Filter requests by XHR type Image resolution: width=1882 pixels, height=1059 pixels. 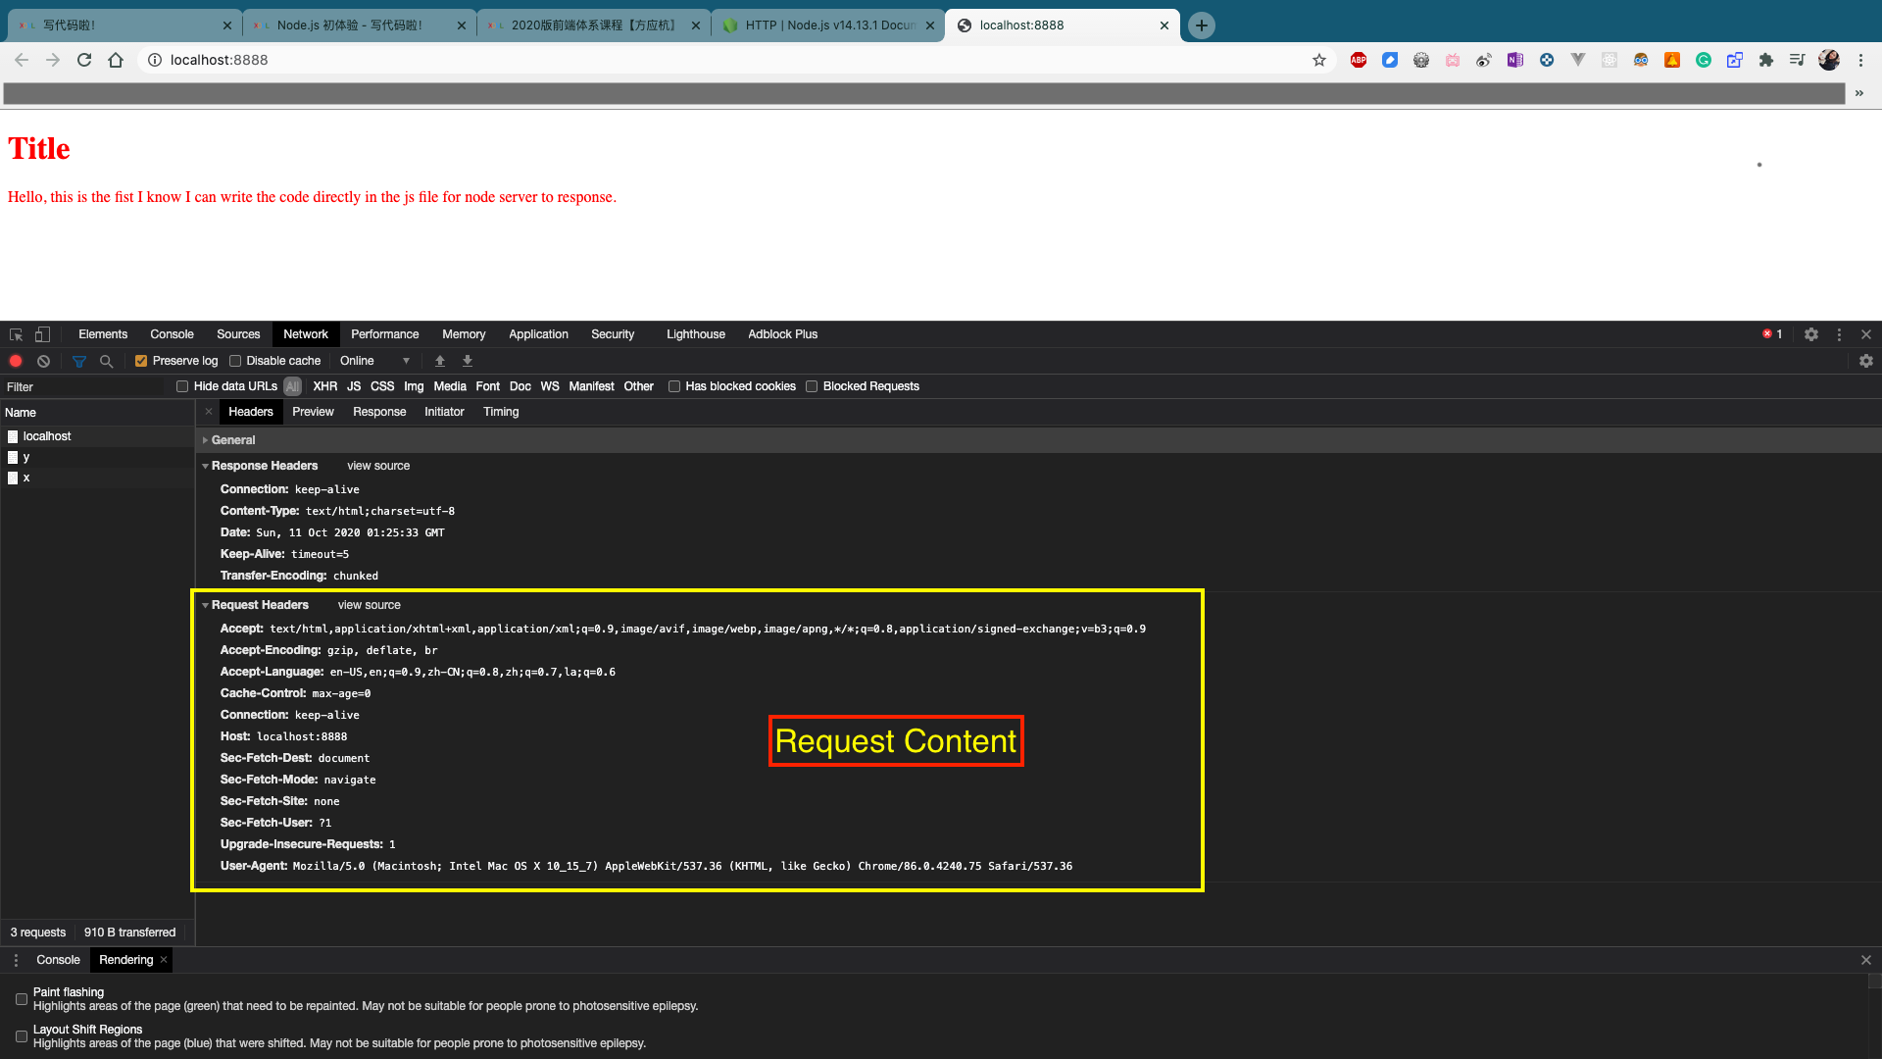(325, 386)
